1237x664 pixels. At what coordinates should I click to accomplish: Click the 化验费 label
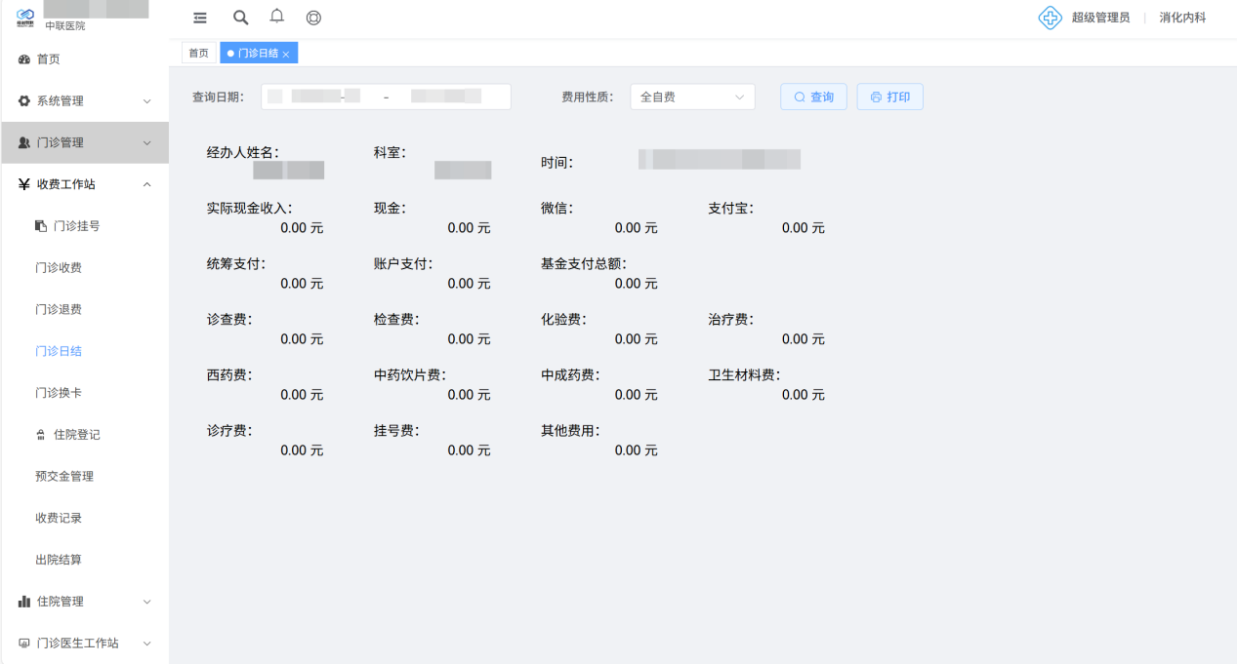click(563, 319)
